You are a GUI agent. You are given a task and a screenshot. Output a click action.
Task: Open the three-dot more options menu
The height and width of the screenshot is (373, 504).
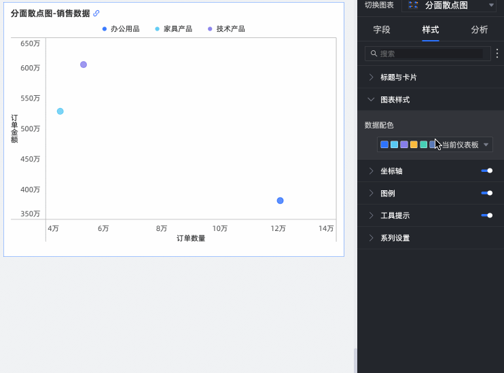tap(497, 54)
